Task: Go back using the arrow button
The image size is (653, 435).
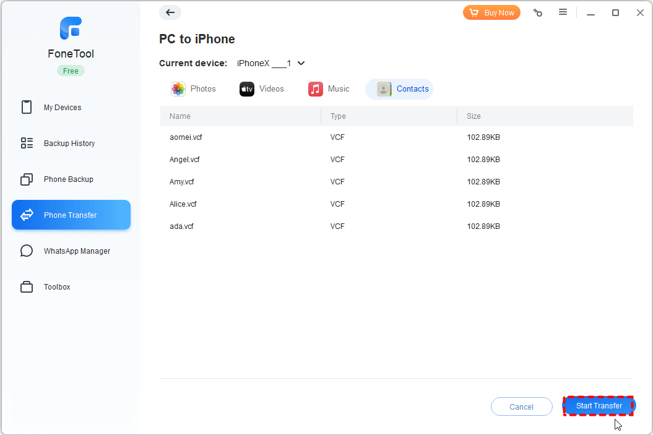Action: pyautogui.click(x=170, y=12)
